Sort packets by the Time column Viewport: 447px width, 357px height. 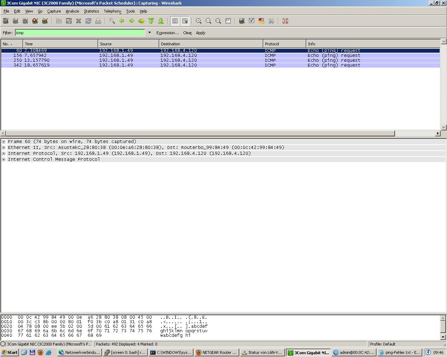click(x=60, y=44)
